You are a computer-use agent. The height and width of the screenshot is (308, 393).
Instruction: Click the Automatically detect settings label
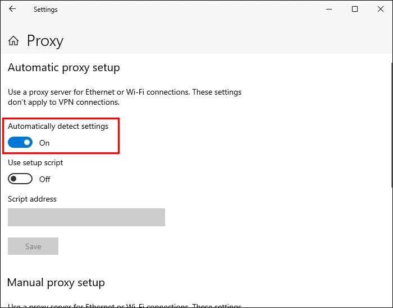58,127
